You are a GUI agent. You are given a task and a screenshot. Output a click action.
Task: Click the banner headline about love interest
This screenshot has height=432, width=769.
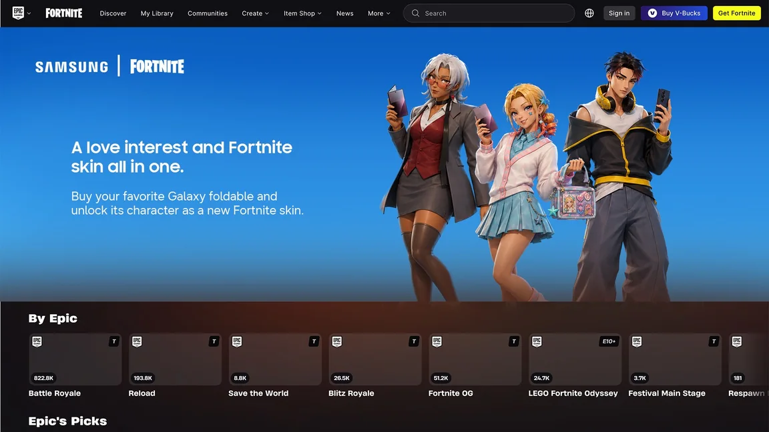tap(182, 157)
